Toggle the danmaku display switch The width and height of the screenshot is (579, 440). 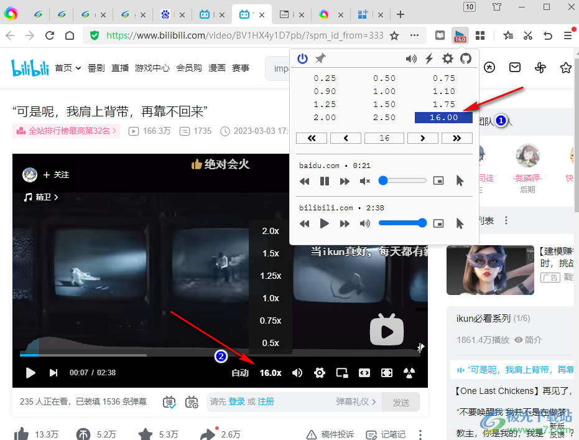[x=170, y=402]
